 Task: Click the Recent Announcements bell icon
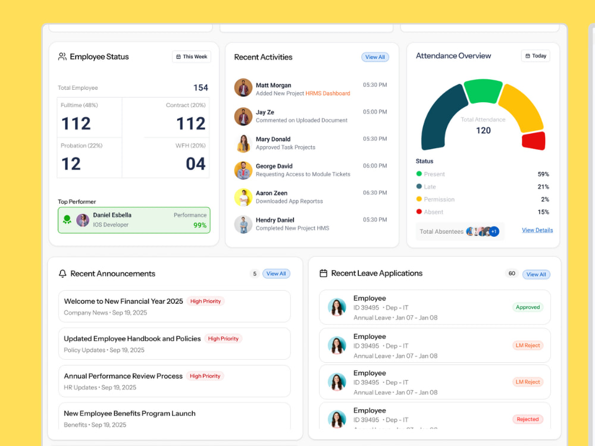62,274
